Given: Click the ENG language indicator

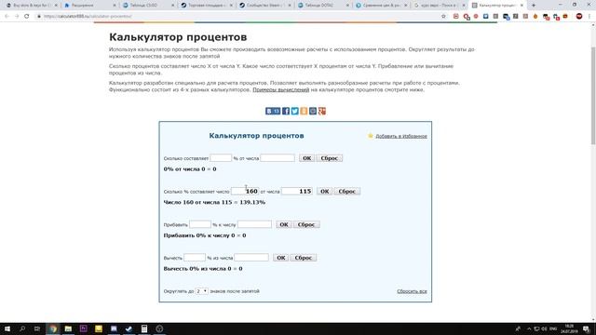Looking at the screenshot, I should pyautogui.click(x=553, y=328).
